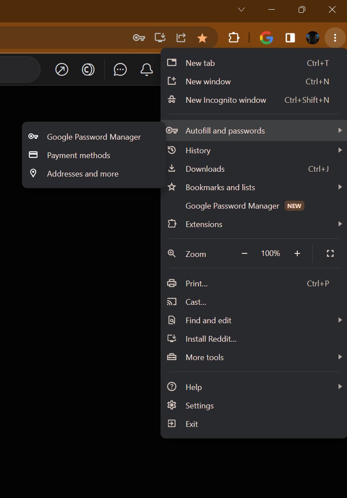The width and height of the screenshot is (347, 498).
Task: Open Google Password Manager from the menu
Action: pos(232,206)
